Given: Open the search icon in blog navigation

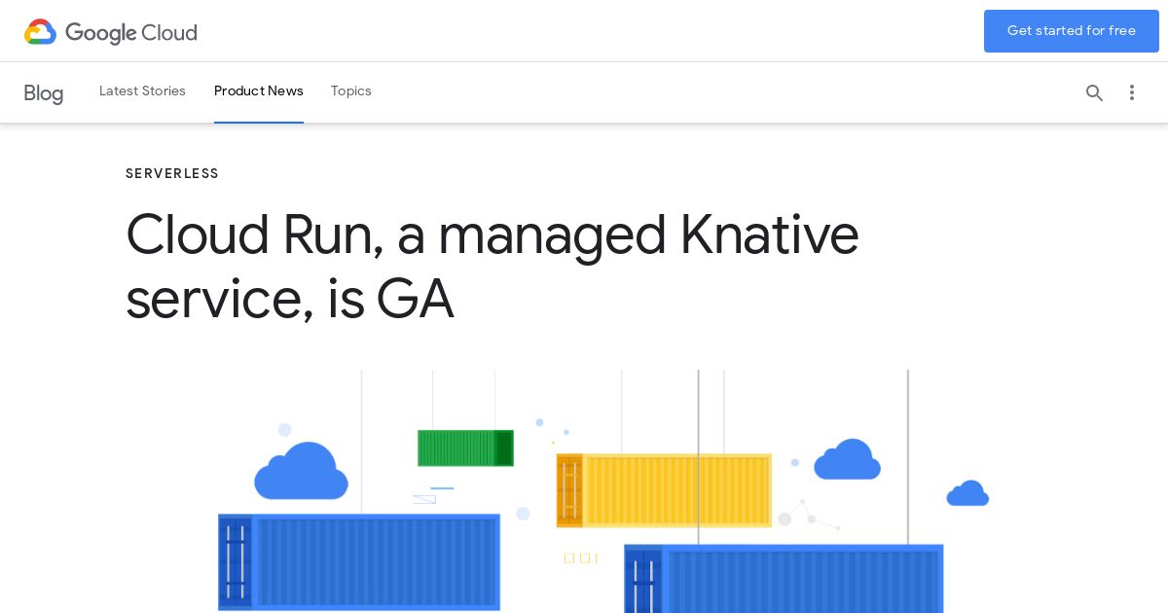Looking at the screenshot, I should click(x=1094, y=92).
